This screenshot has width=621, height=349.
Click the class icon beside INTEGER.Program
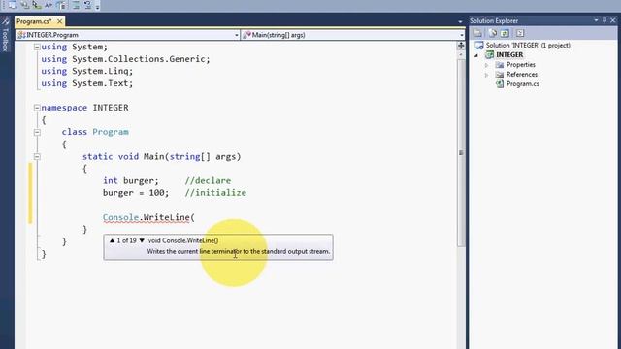(x=21, y=35)
